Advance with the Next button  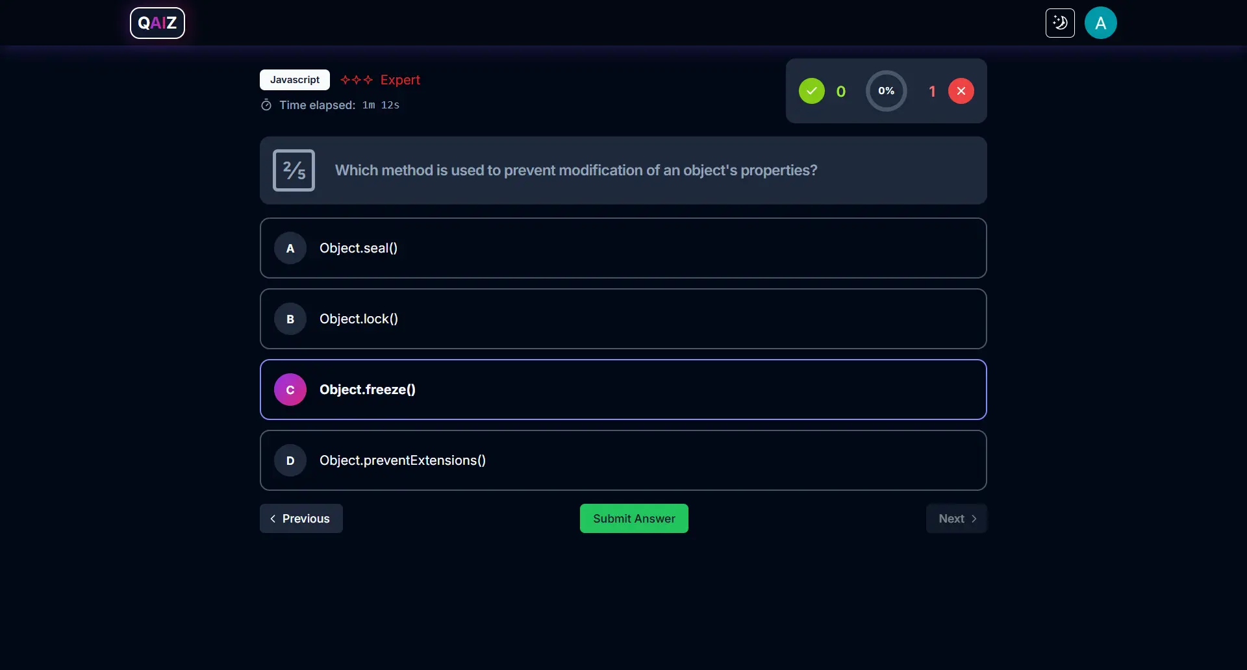956,519
